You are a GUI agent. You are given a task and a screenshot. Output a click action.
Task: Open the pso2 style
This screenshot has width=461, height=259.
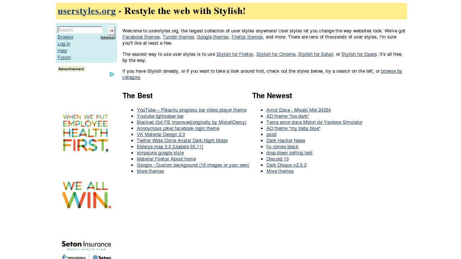272,135
